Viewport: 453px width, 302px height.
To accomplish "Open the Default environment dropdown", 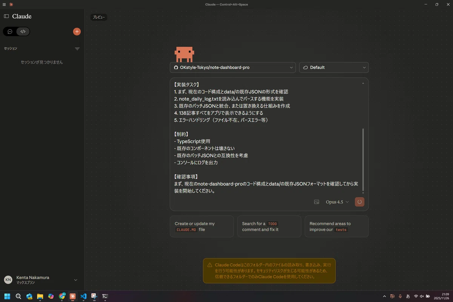I will 334,67.
